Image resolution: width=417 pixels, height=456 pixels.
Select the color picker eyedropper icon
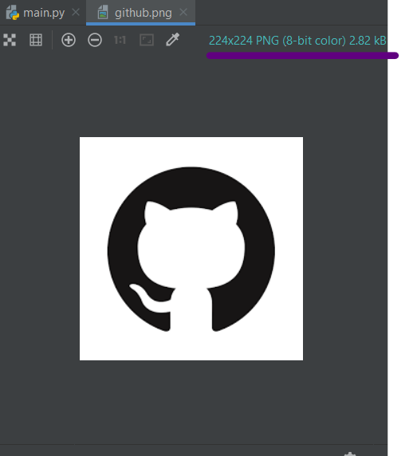tap(173, 40)
